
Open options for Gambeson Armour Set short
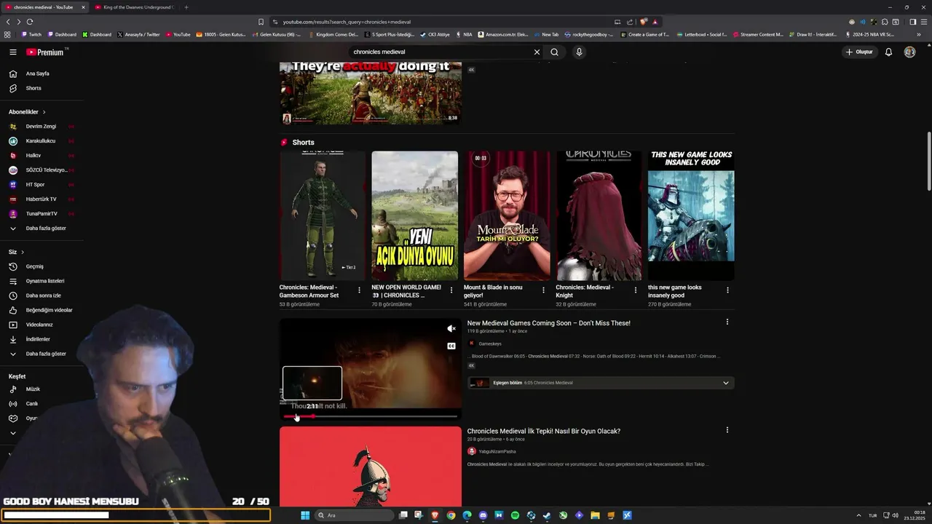(359, 290)
